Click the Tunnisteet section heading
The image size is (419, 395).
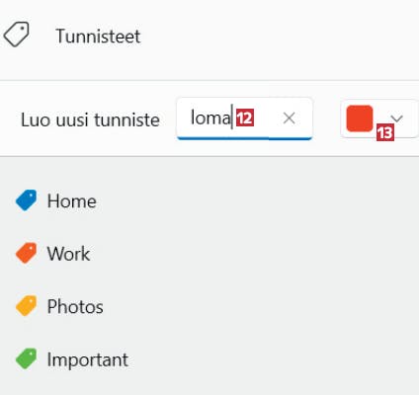point(98,36)
